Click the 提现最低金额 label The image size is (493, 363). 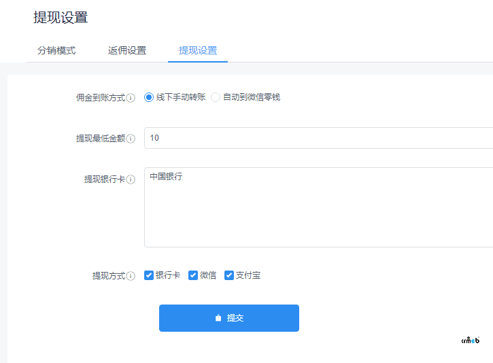[101, 139]
